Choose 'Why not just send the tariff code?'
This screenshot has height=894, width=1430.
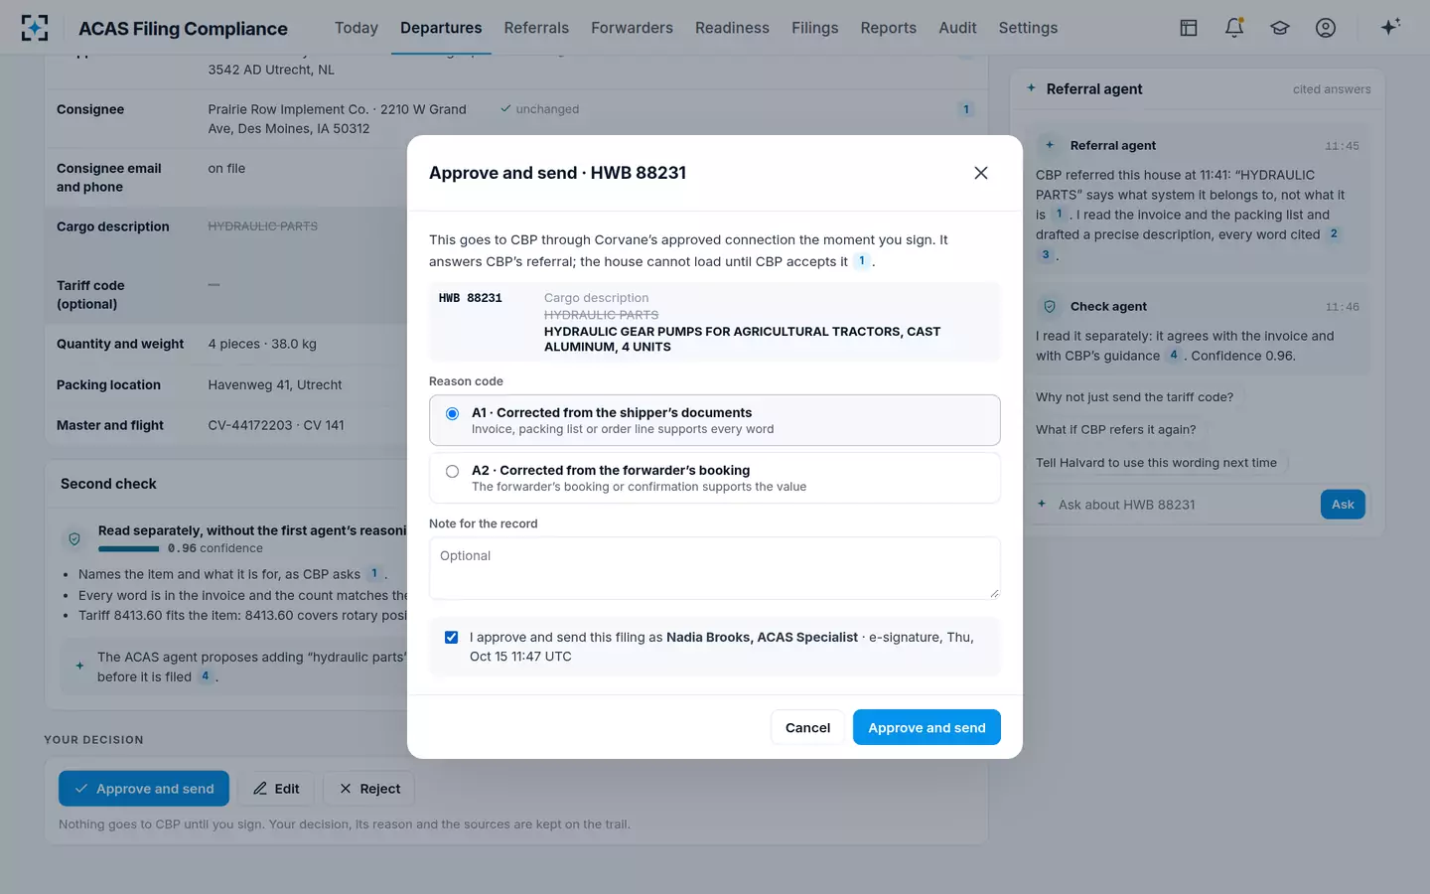coord(1134,396)
